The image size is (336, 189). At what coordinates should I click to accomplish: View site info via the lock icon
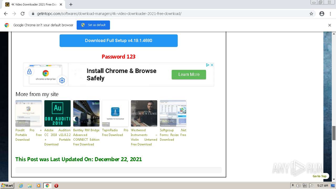tap(33, 14)
